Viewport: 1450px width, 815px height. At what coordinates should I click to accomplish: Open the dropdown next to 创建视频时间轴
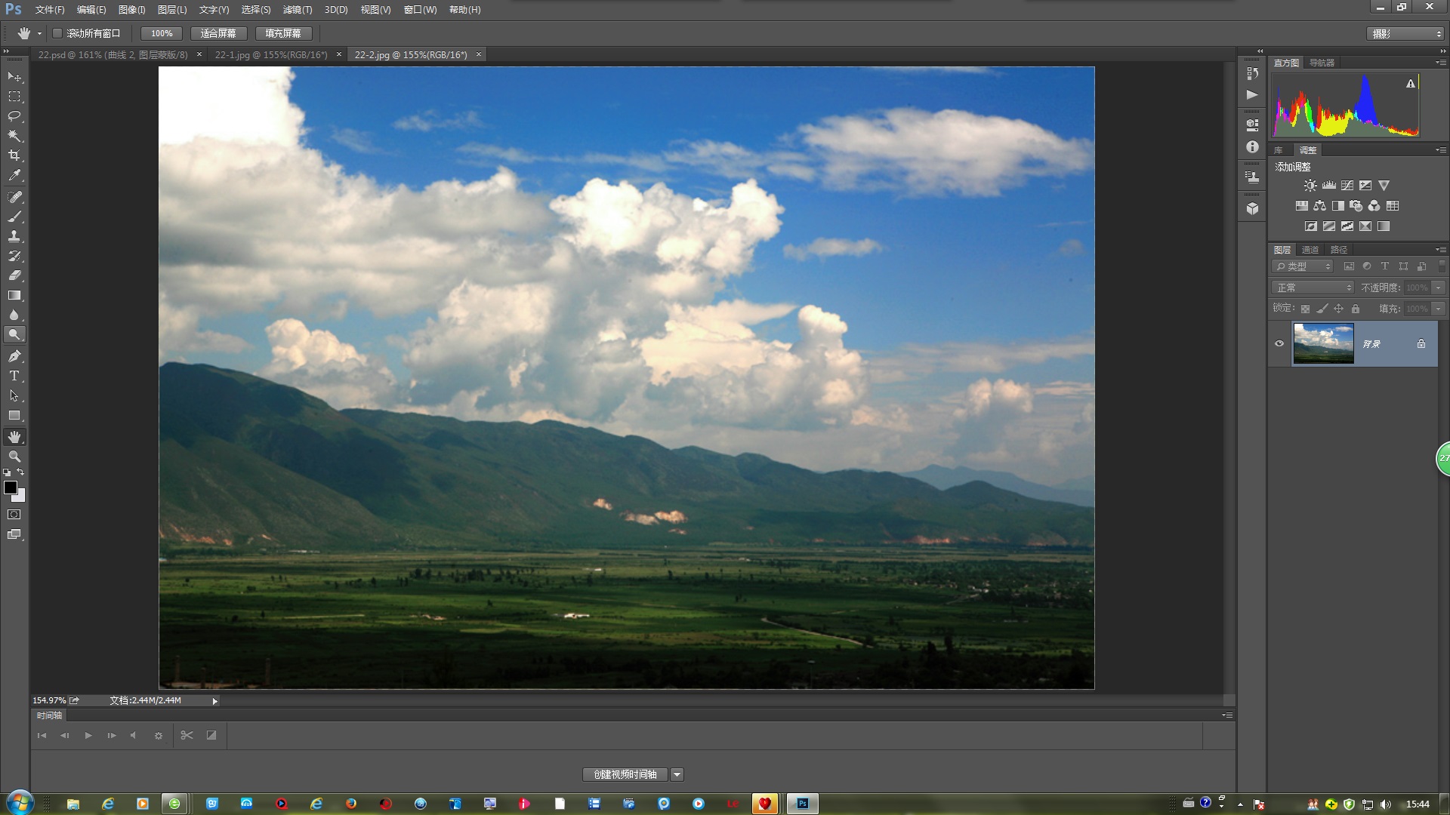677,774
